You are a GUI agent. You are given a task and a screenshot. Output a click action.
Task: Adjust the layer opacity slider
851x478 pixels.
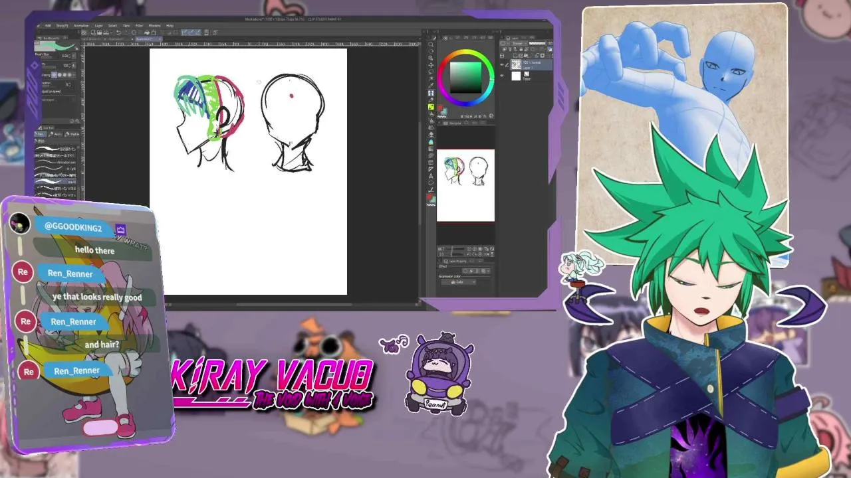(x=537, y=43)
